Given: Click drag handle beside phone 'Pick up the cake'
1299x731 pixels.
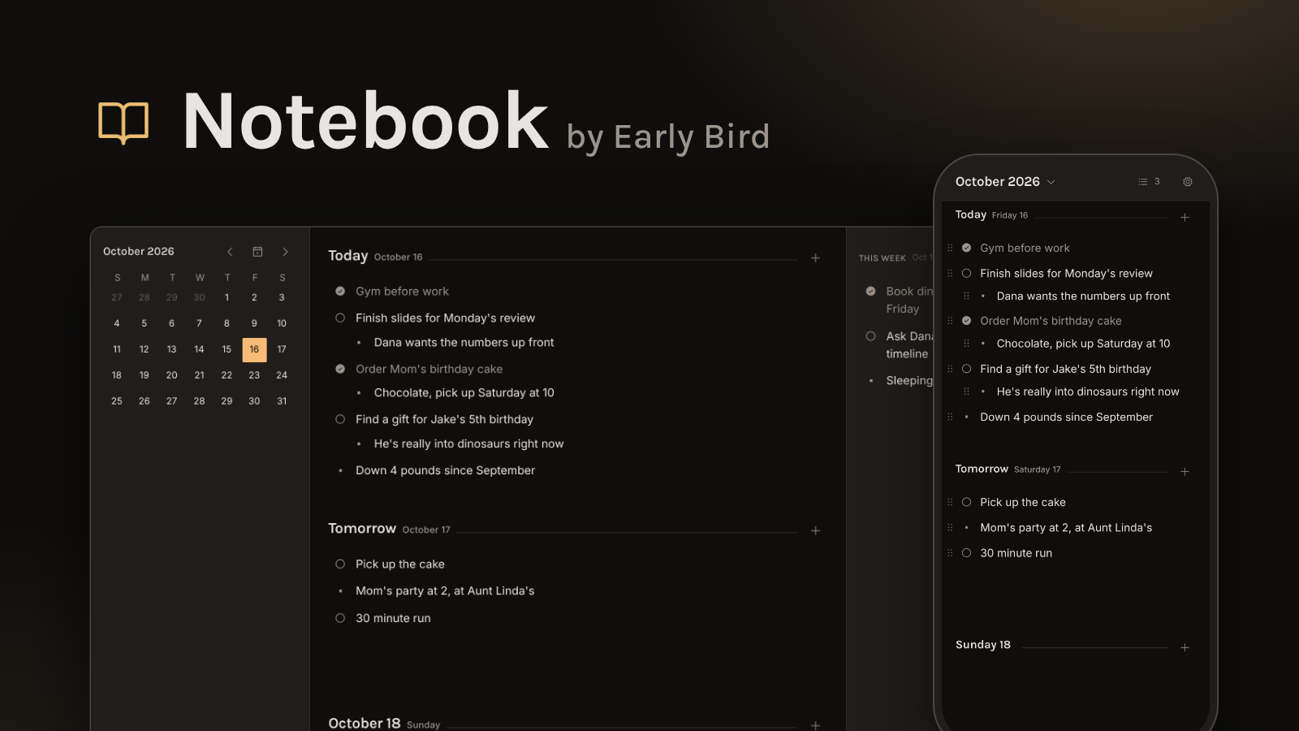Looking at the screenshot, I should click(950, 503).
